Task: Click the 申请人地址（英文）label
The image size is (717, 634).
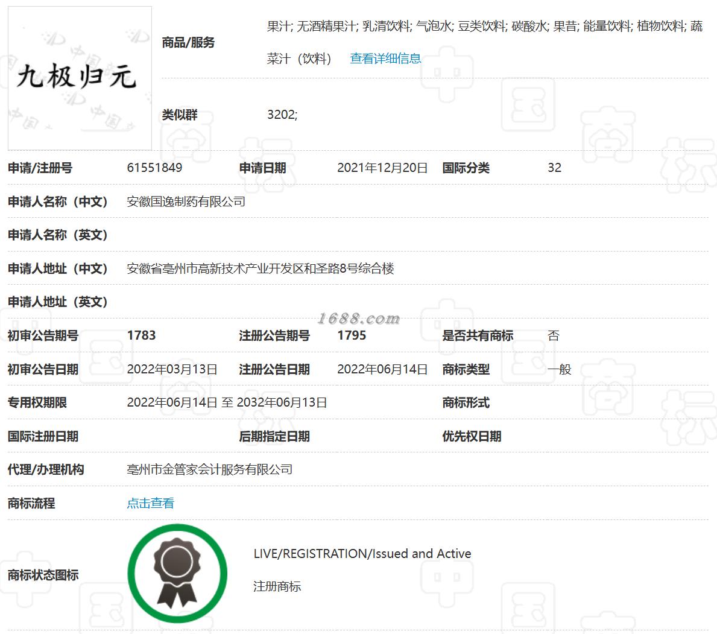Action: 58,302
